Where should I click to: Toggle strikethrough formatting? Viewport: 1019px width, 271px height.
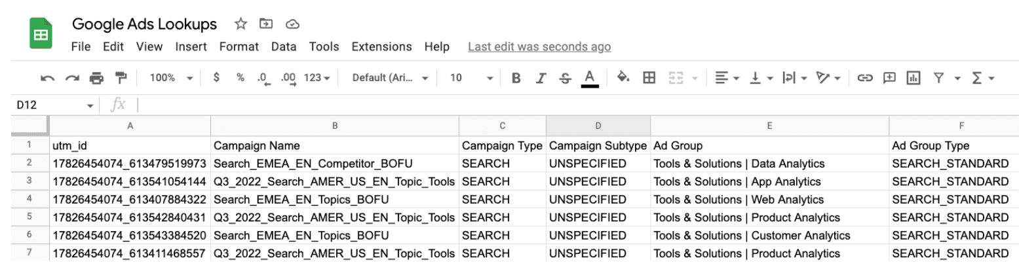(x=565, y=78)
